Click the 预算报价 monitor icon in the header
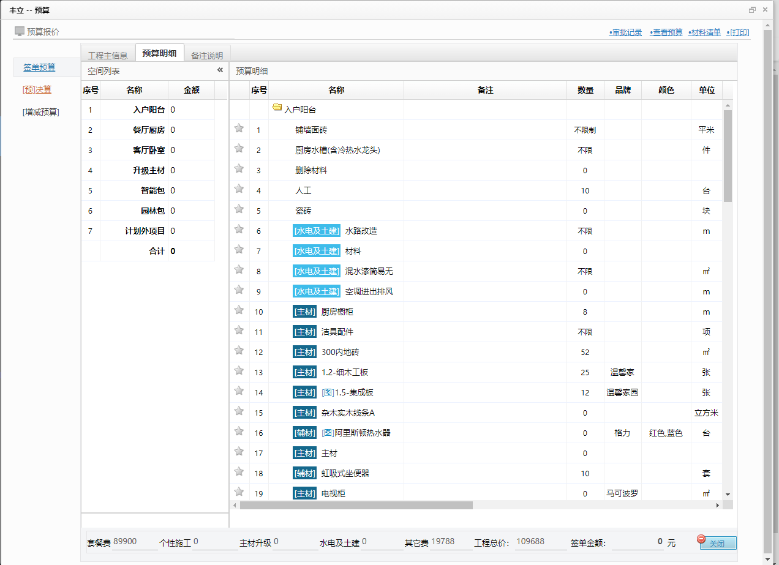Image resolution: width=779 pixels, height=565 pixels. (x=18, y=30)
